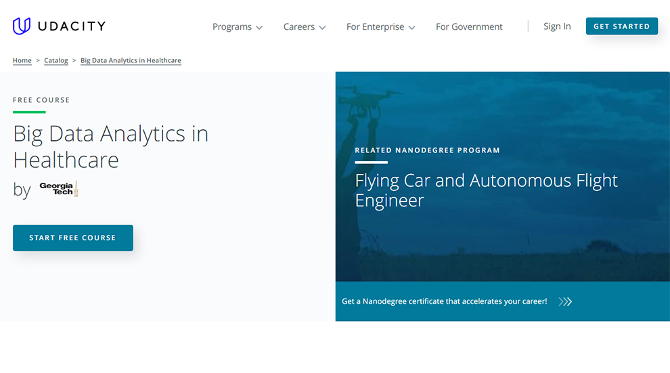Image resolution: width=670 pixels, height=373 pixels.
Task: Expand the Careers menu
Action: tap(305, 27)
